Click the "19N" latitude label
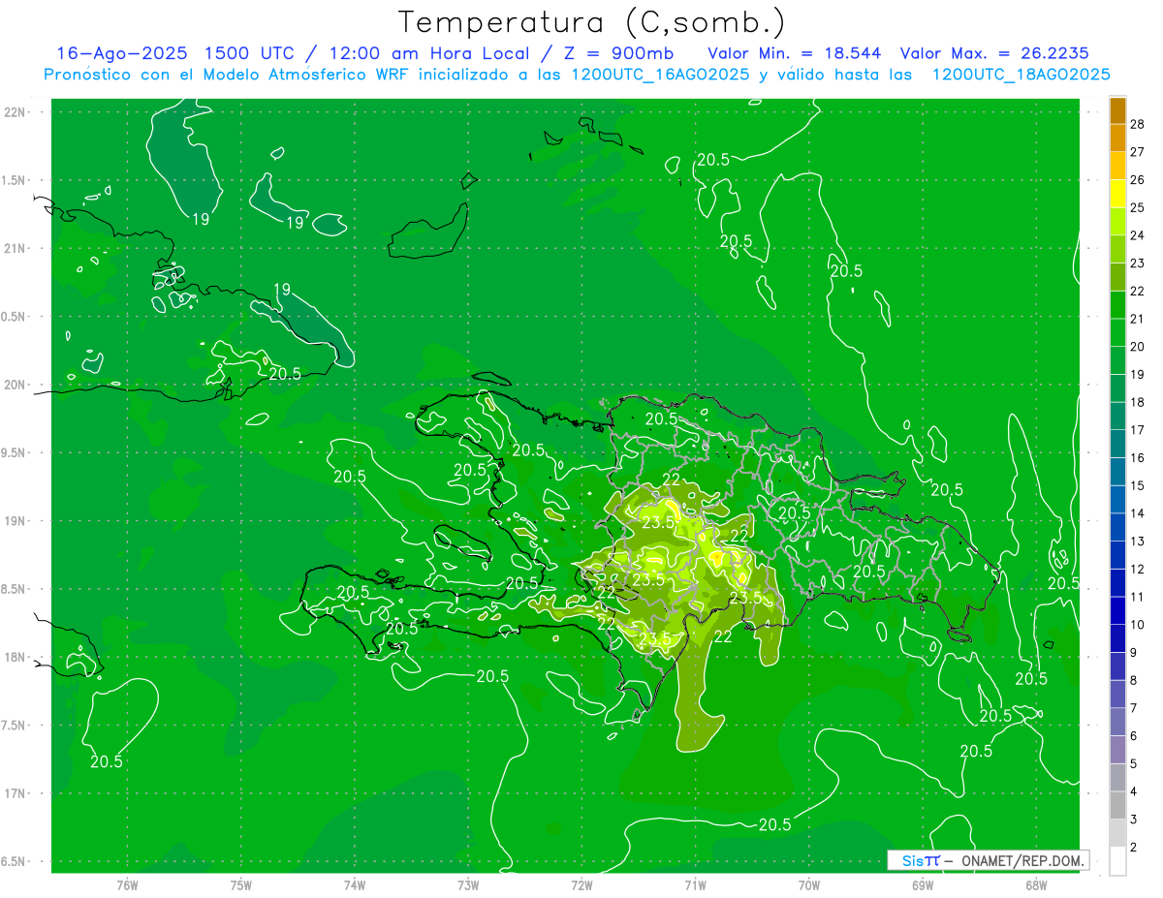1163x898 pixels. pyautogui.click(x=16, y=520)
